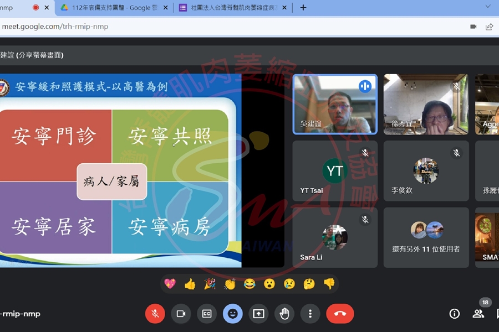Click muted mic icon on Sara Li tile
This screenshot has width=499, height=332.
[x=365, y=220]
